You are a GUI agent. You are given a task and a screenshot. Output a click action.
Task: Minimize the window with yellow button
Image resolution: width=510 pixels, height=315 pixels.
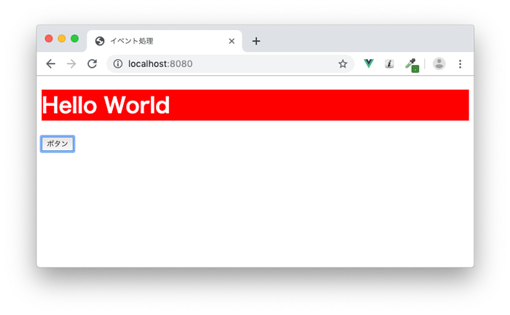tap(61, 39)
